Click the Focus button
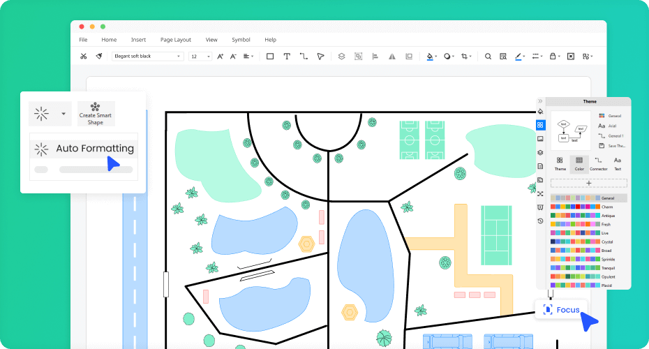649x349 pixels. tap(561, 310)
